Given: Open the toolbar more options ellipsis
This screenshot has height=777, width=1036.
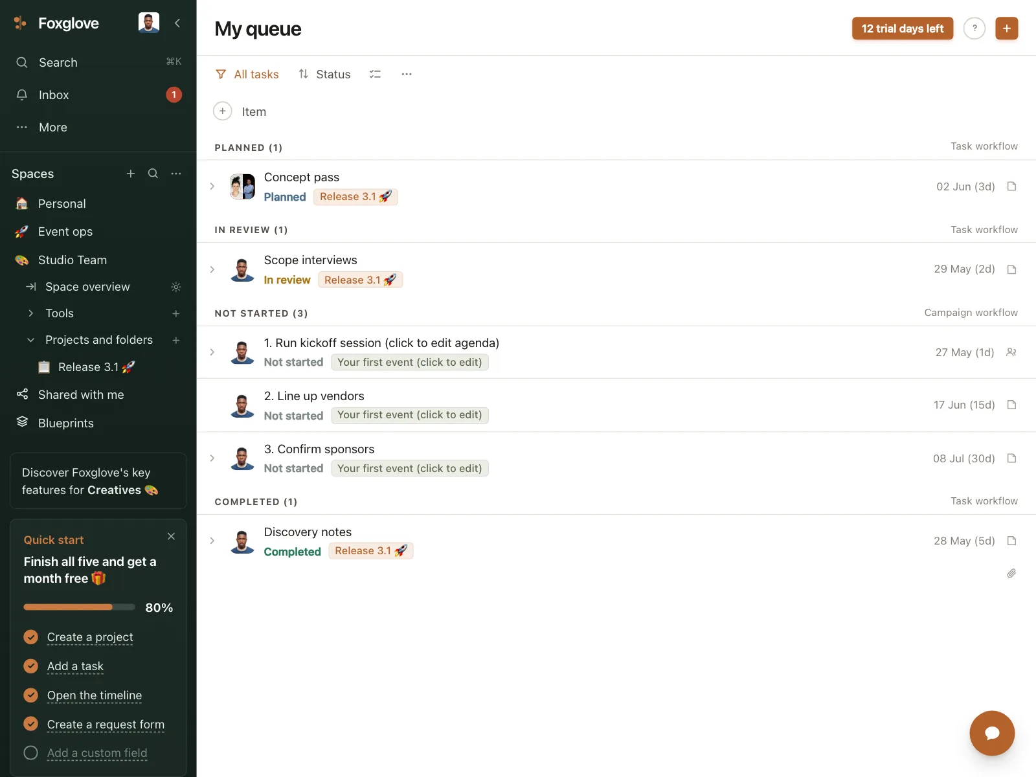Looking at the screenshot, I should [407, 74].
